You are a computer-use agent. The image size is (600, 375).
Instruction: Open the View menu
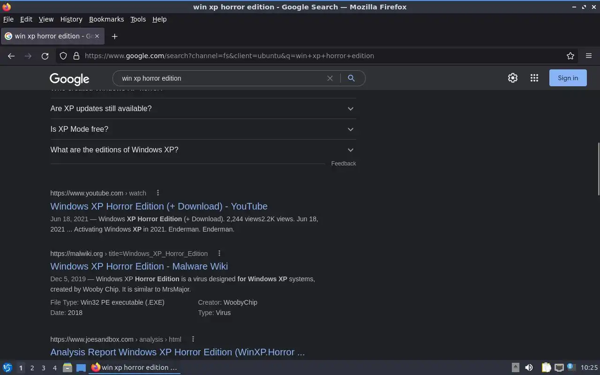click(x=46, y=19)
